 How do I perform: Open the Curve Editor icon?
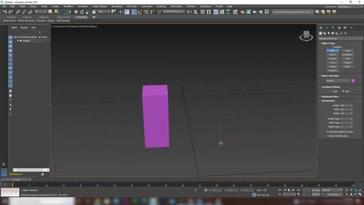click(222, 11)
